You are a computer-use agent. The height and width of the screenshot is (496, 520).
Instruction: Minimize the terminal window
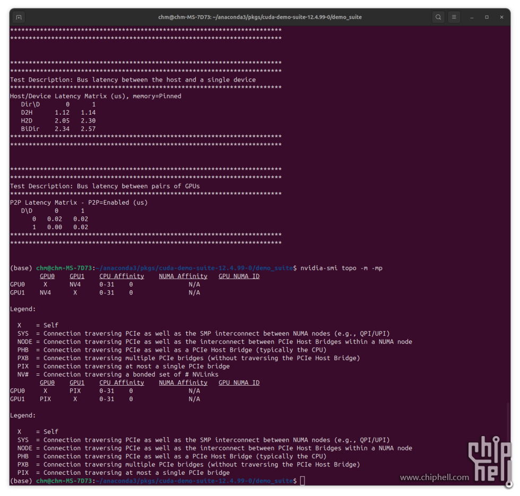(472, 17)
